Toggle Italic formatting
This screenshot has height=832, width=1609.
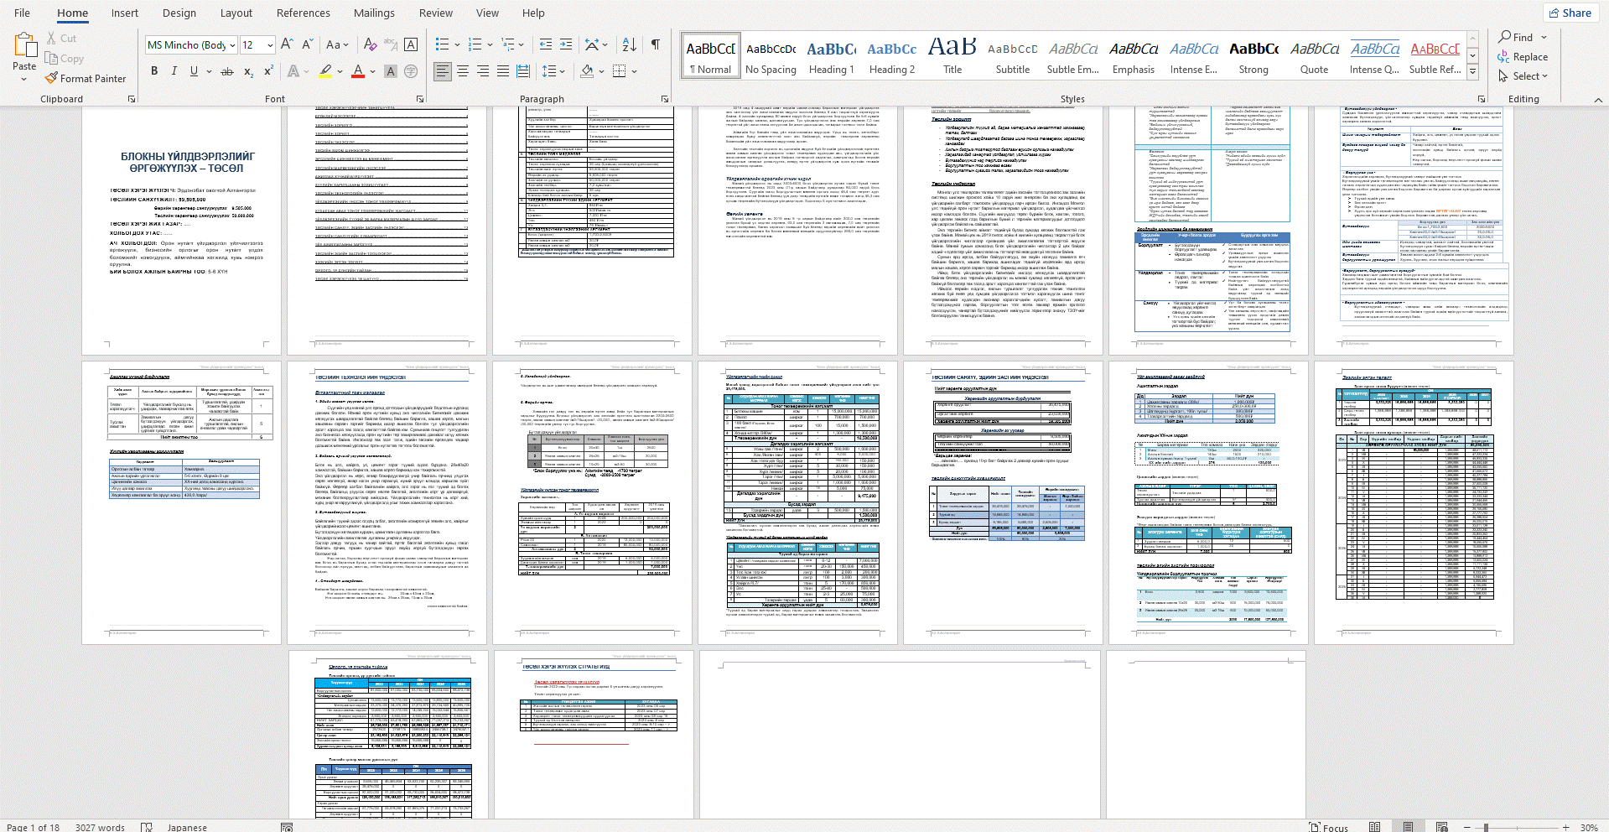click(174, 71)
